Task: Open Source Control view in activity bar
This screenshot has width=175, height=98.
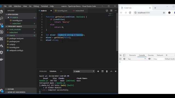Action: (2, 25)
